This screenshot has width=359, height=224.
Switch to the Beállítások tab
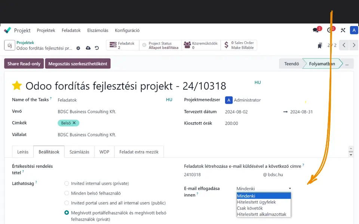49,152
